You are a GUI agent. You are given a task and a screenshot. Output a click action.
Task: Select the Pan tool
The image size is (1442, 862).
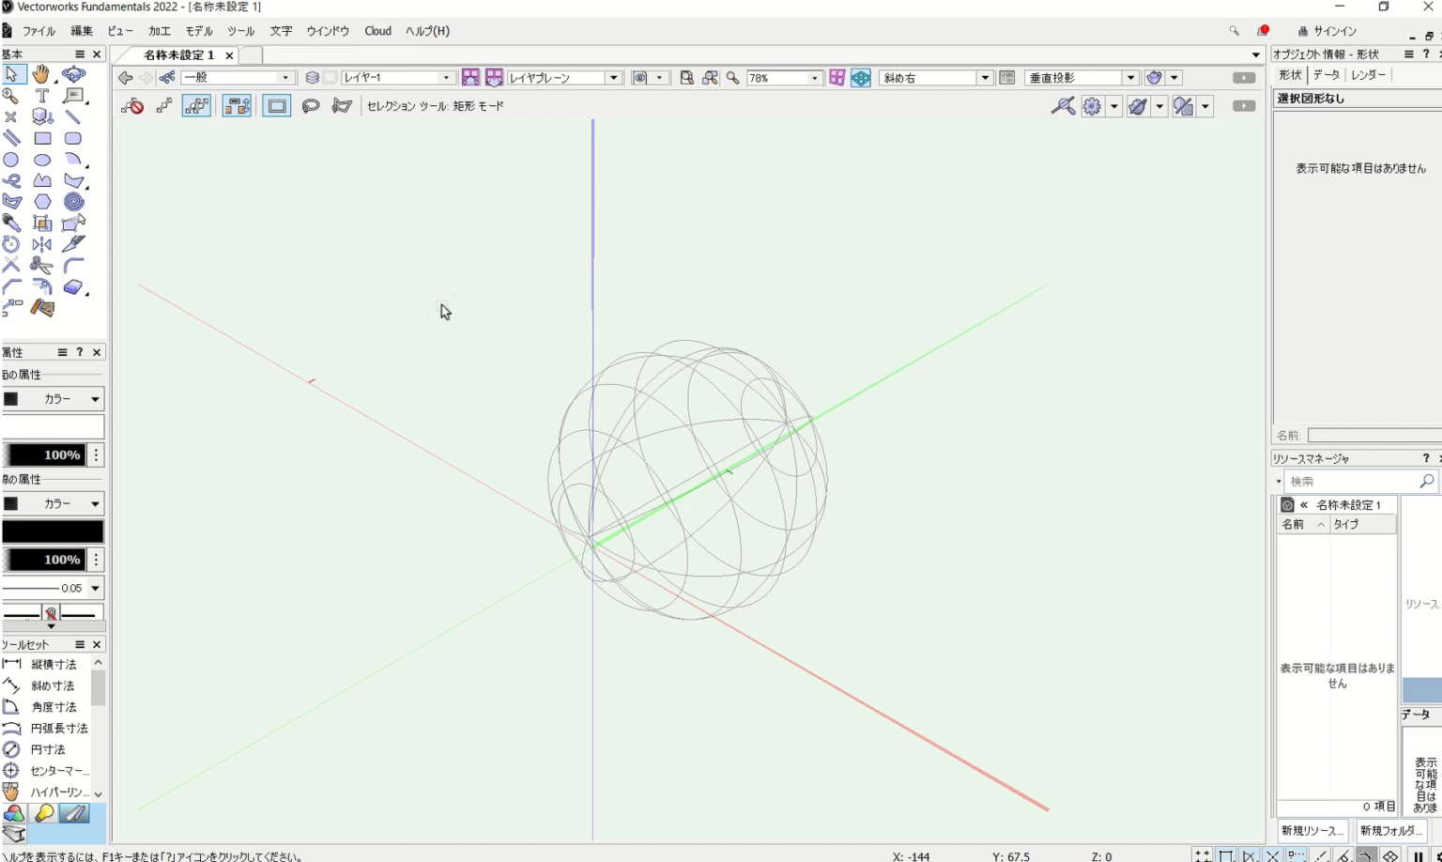click(x=41, y=73)
